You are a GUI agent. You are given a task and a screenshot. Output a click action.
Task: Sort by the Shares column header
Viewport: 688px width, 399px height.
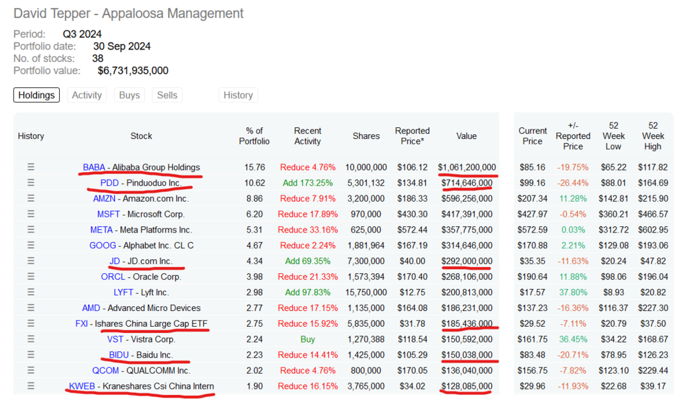[367, 136]
